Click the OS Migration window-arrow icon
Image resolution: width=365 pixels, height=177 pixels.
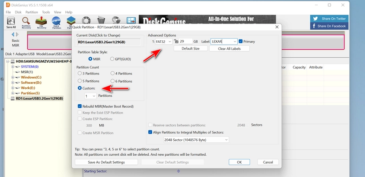tap(131, 20)
